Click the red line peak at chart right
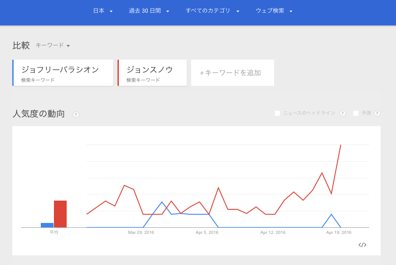Image resolution: width=396 pixels, height=265 pixels. 341,145
